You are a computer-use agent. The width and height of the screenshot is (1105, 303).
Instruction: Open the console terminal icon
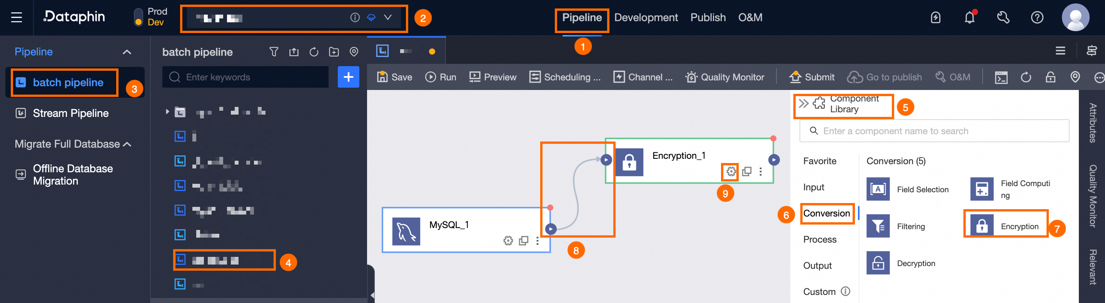[1001, 78]
